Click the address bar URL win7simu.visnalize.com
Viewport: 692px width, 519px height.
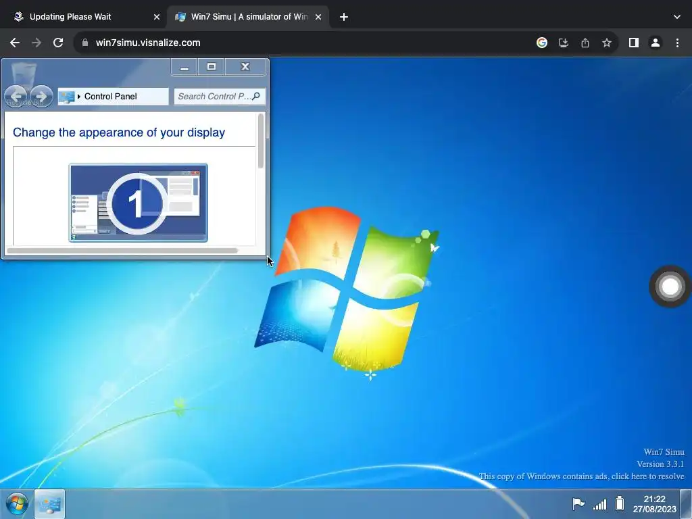[148, 43]
